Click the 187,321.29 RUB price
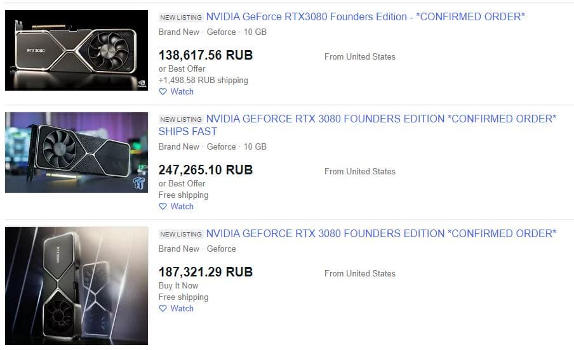574x350 pixels. [205, 272]
